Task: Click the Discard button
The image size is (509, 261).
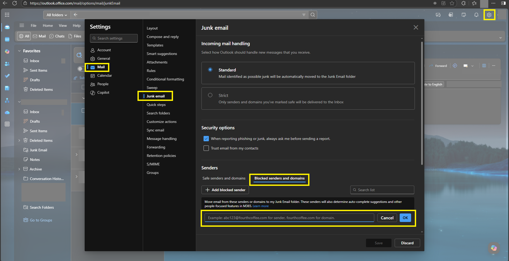Action: [407, 243]
